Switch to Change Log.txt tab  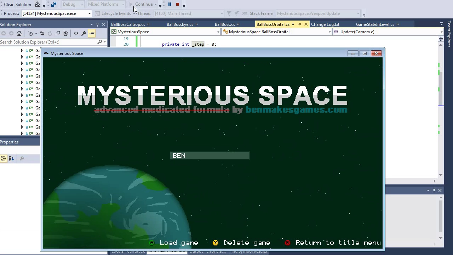[x=325, y=24]
